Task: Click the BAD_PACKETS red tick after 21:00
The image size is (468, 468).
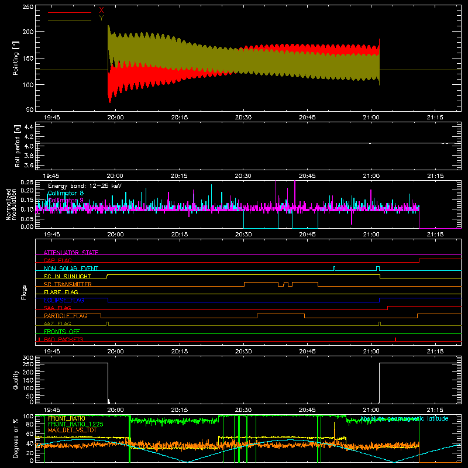Action: 395,339
